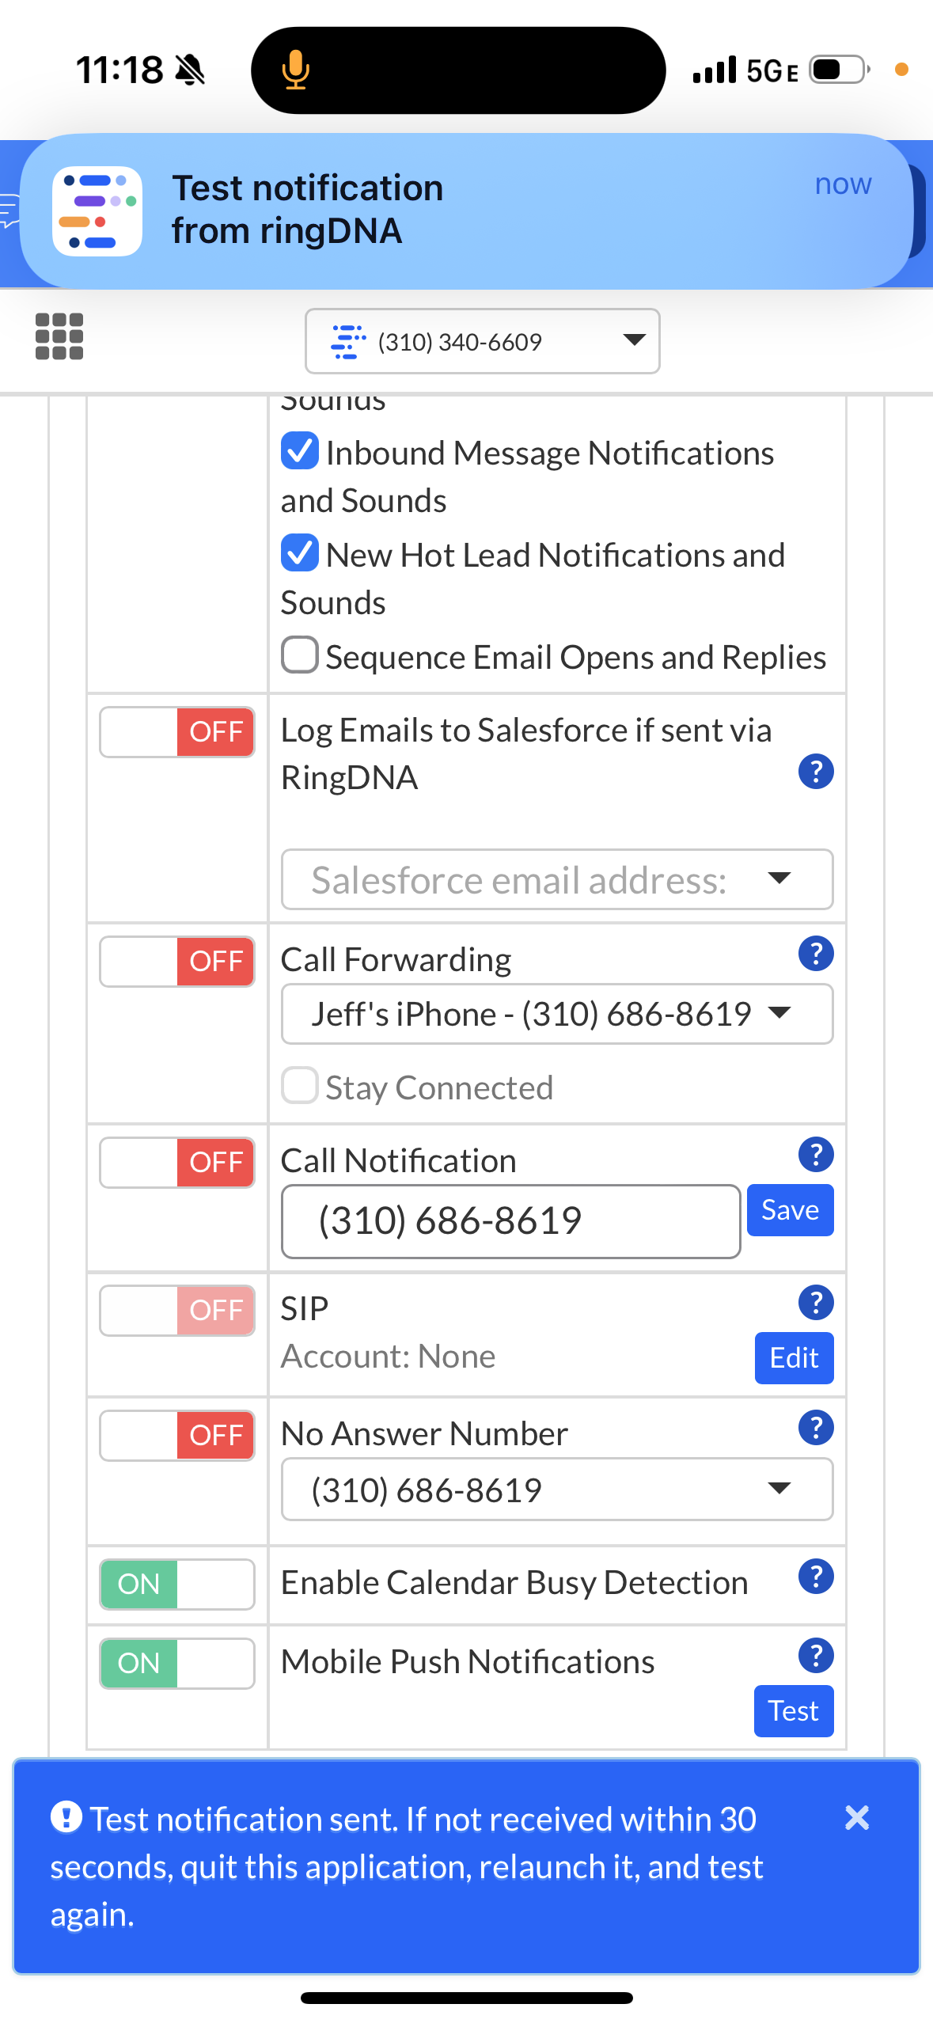Show help icon for Call Forwarding
This screenshot has width=933, height=2023.
pos(815,954)
